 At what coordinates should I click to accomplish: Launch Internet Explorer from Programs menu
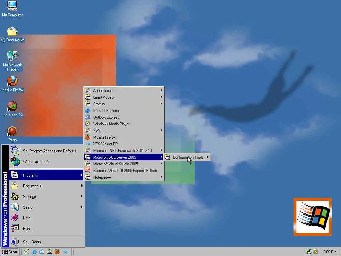[124, 111]
